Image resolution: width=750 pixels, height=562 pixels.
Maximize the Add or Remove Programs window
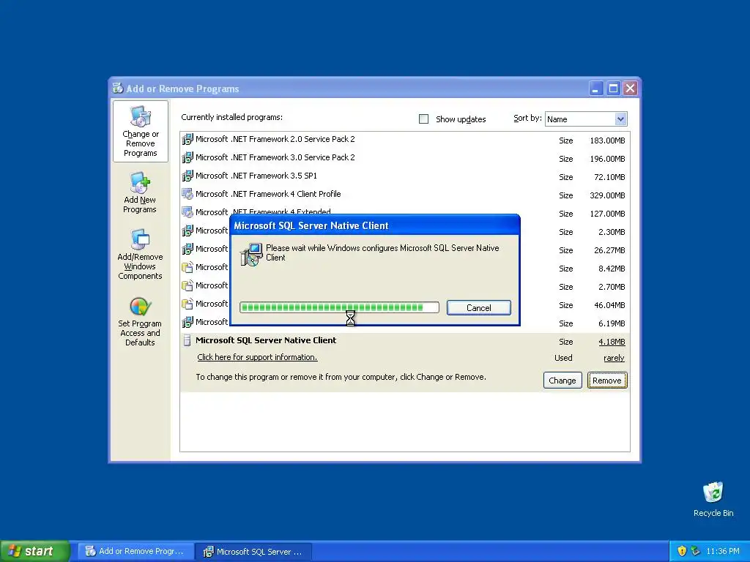pos(613,89)
